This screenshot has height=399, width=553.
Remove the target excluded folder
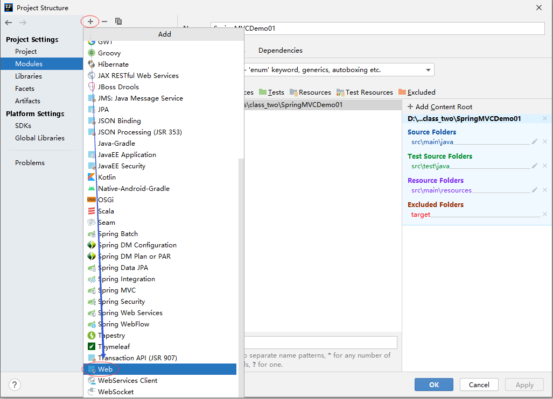545,214
